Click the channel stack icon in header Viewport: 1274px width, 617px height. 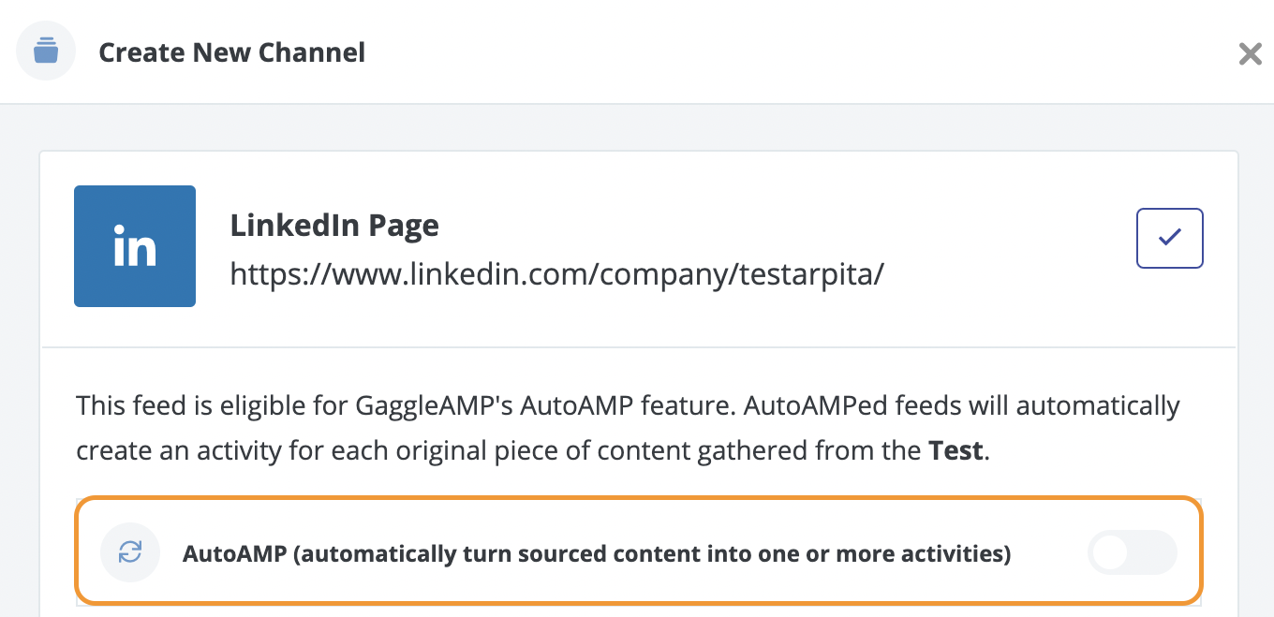coord(46,51)
